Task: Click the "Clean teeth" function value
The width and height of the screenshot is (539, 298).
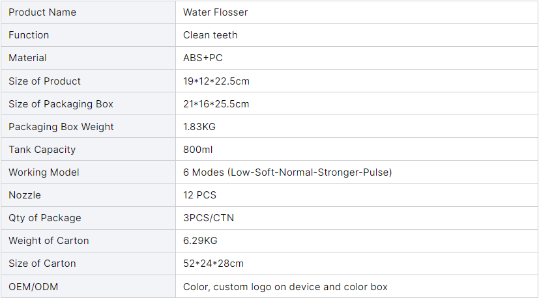Action: [210, 35]
